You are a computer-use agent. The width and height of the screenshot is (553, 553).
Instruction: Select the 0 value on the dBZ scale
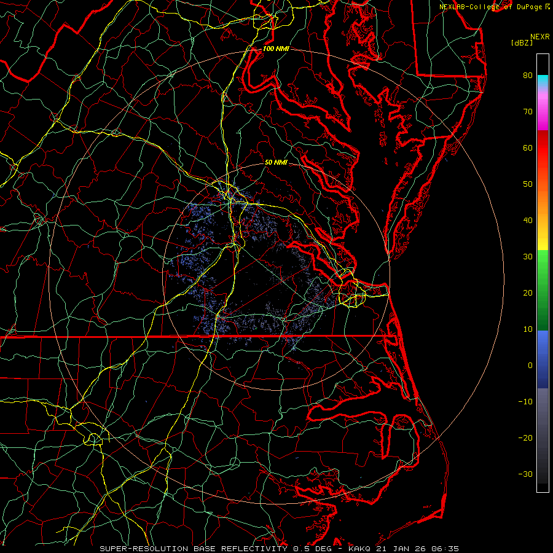pos(530,365)
